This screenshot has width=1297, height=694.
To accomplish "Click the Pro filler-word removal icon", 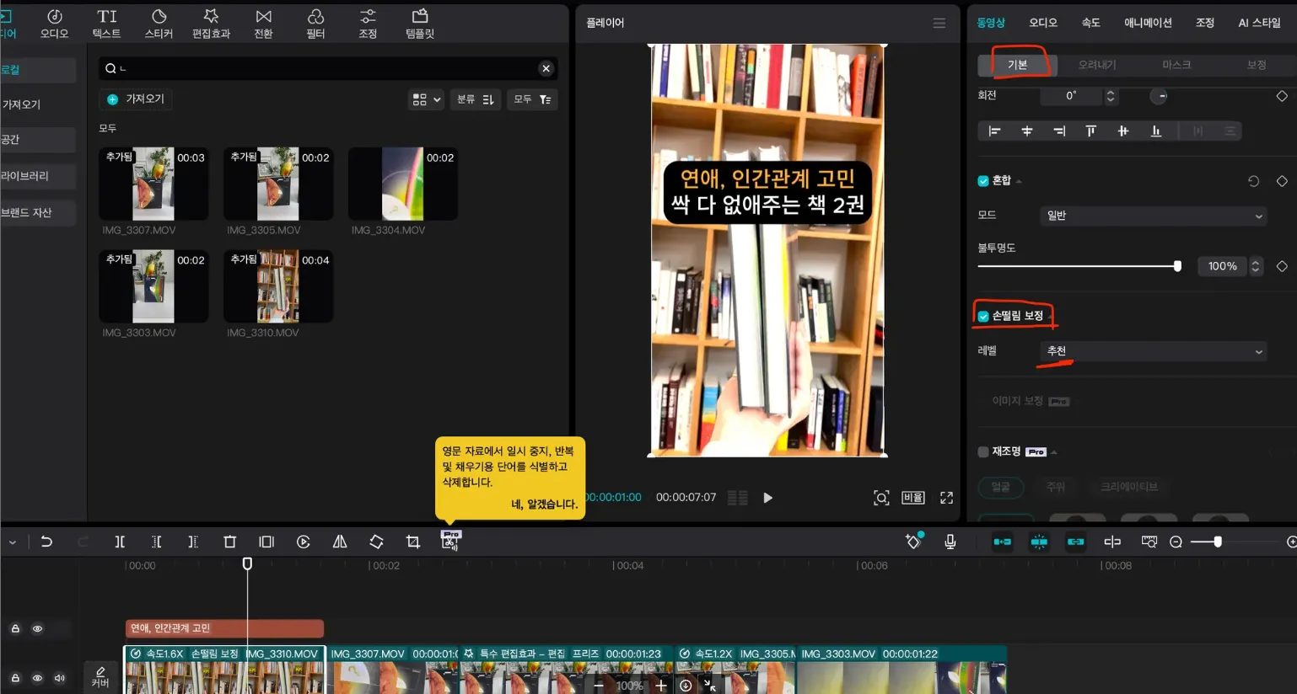I will 451,540.
